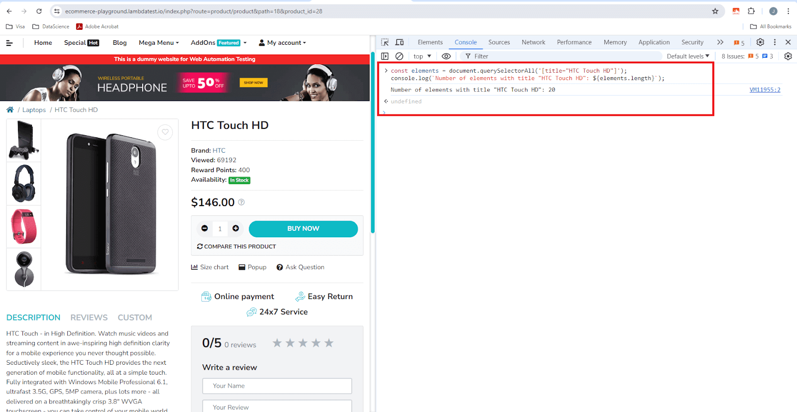797x412 pixels.
Task: Show the REVIEWS tab of the product
Action: [x=89, y=317]
